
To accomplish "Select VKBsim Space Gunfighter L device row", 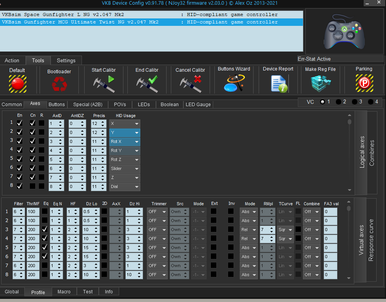I will coord(151,14).
